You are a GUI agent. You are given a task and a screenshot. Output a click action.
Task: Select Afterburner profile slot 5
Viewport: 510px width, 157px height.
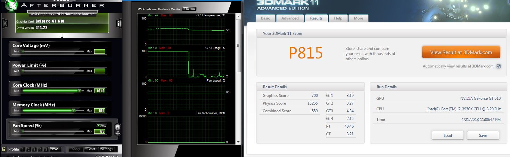click(46, 149)
